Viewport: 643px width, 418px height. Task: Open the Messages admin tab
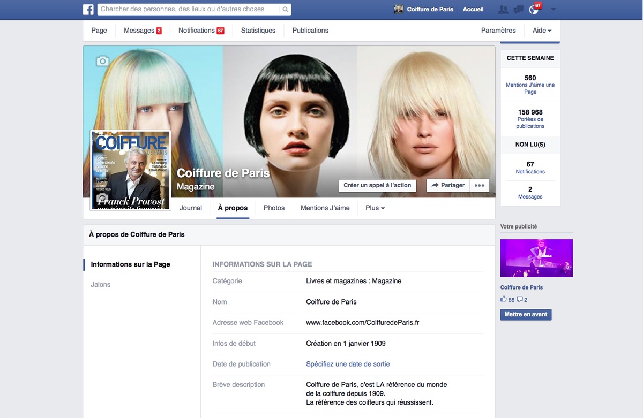[143, 31]
